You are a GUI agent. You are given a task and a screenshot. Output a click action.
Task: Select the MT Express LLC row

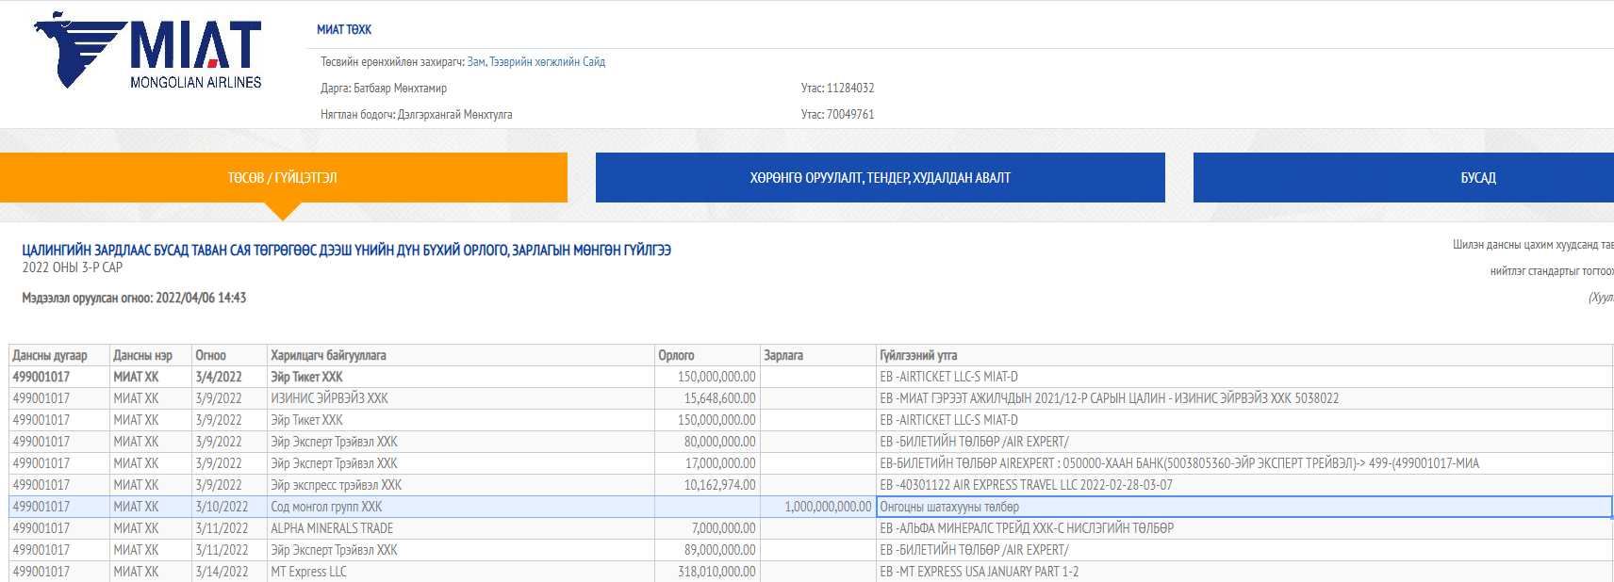point(308,572)
